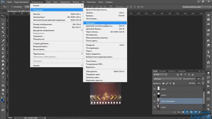
Task: Select the Healing Brush tool
Action: coord(3,40)
